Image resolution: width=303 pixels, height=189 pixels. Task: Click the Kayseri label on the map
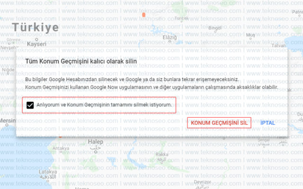point(37,44)
